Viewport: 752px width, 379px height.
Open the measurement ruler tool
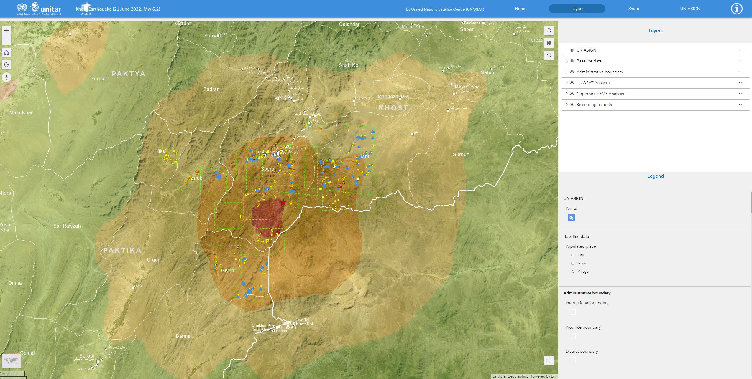549,55
